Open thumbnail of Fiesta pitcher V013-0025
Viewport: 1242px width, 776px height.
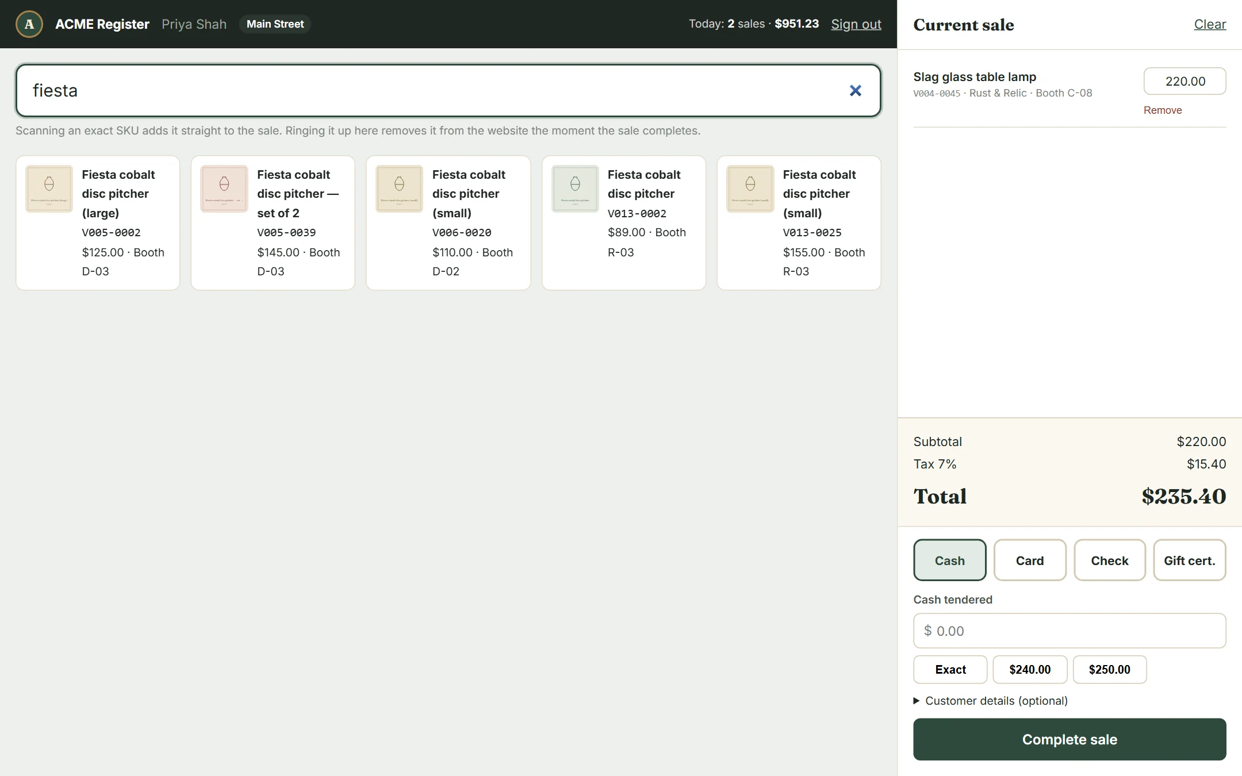(x=750, y=189)
